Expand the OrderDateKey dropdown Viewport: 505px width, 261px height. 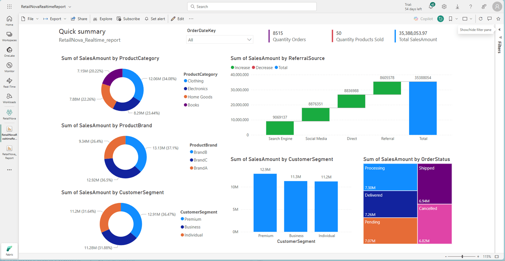pyautogui.click(x=249, y=40)
